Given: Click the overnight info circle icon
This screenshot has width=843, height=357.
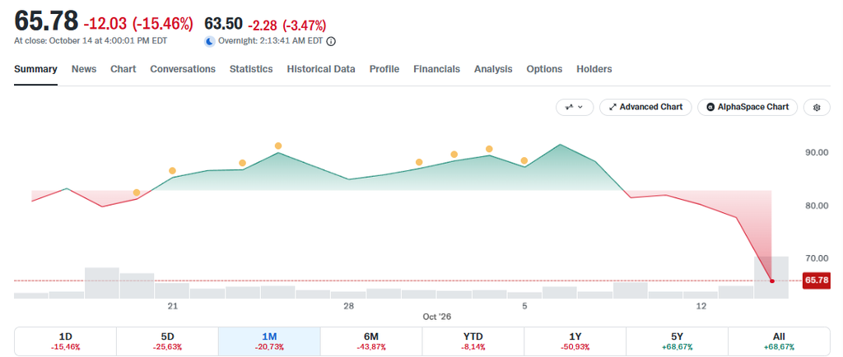Looking at the screenshot, I should [331, 41].
